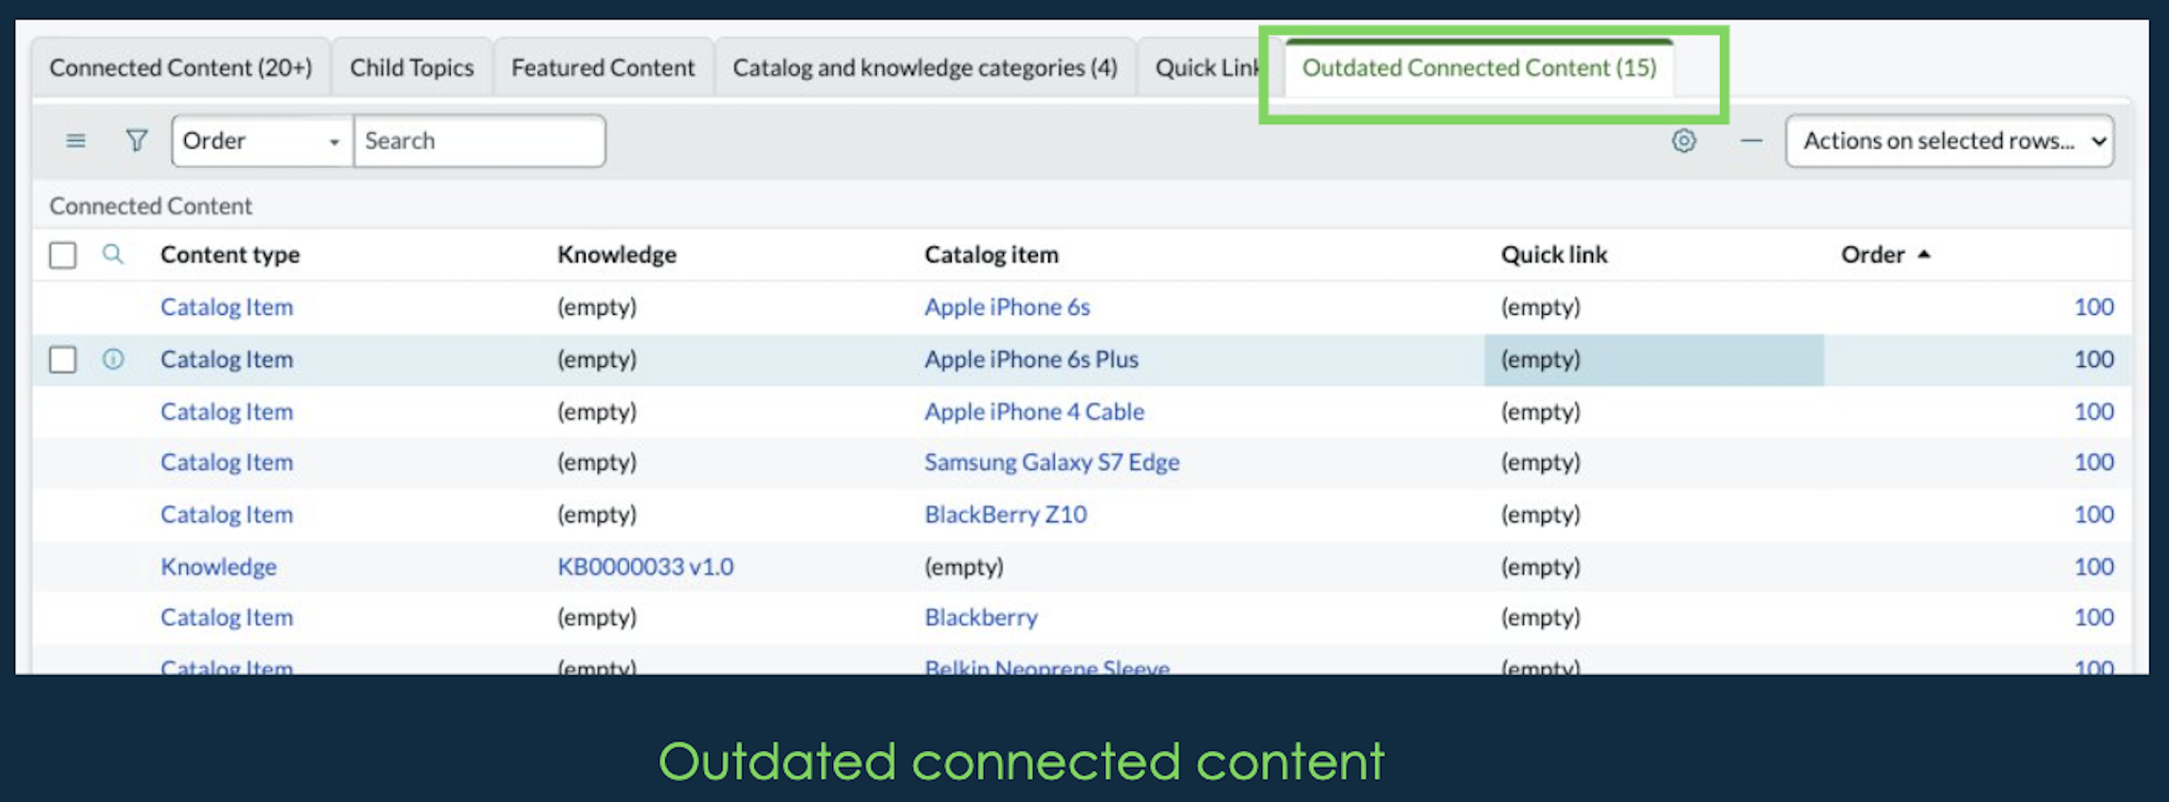Open the Apple iPhone 6s catalog item link

pos(1008,307)
